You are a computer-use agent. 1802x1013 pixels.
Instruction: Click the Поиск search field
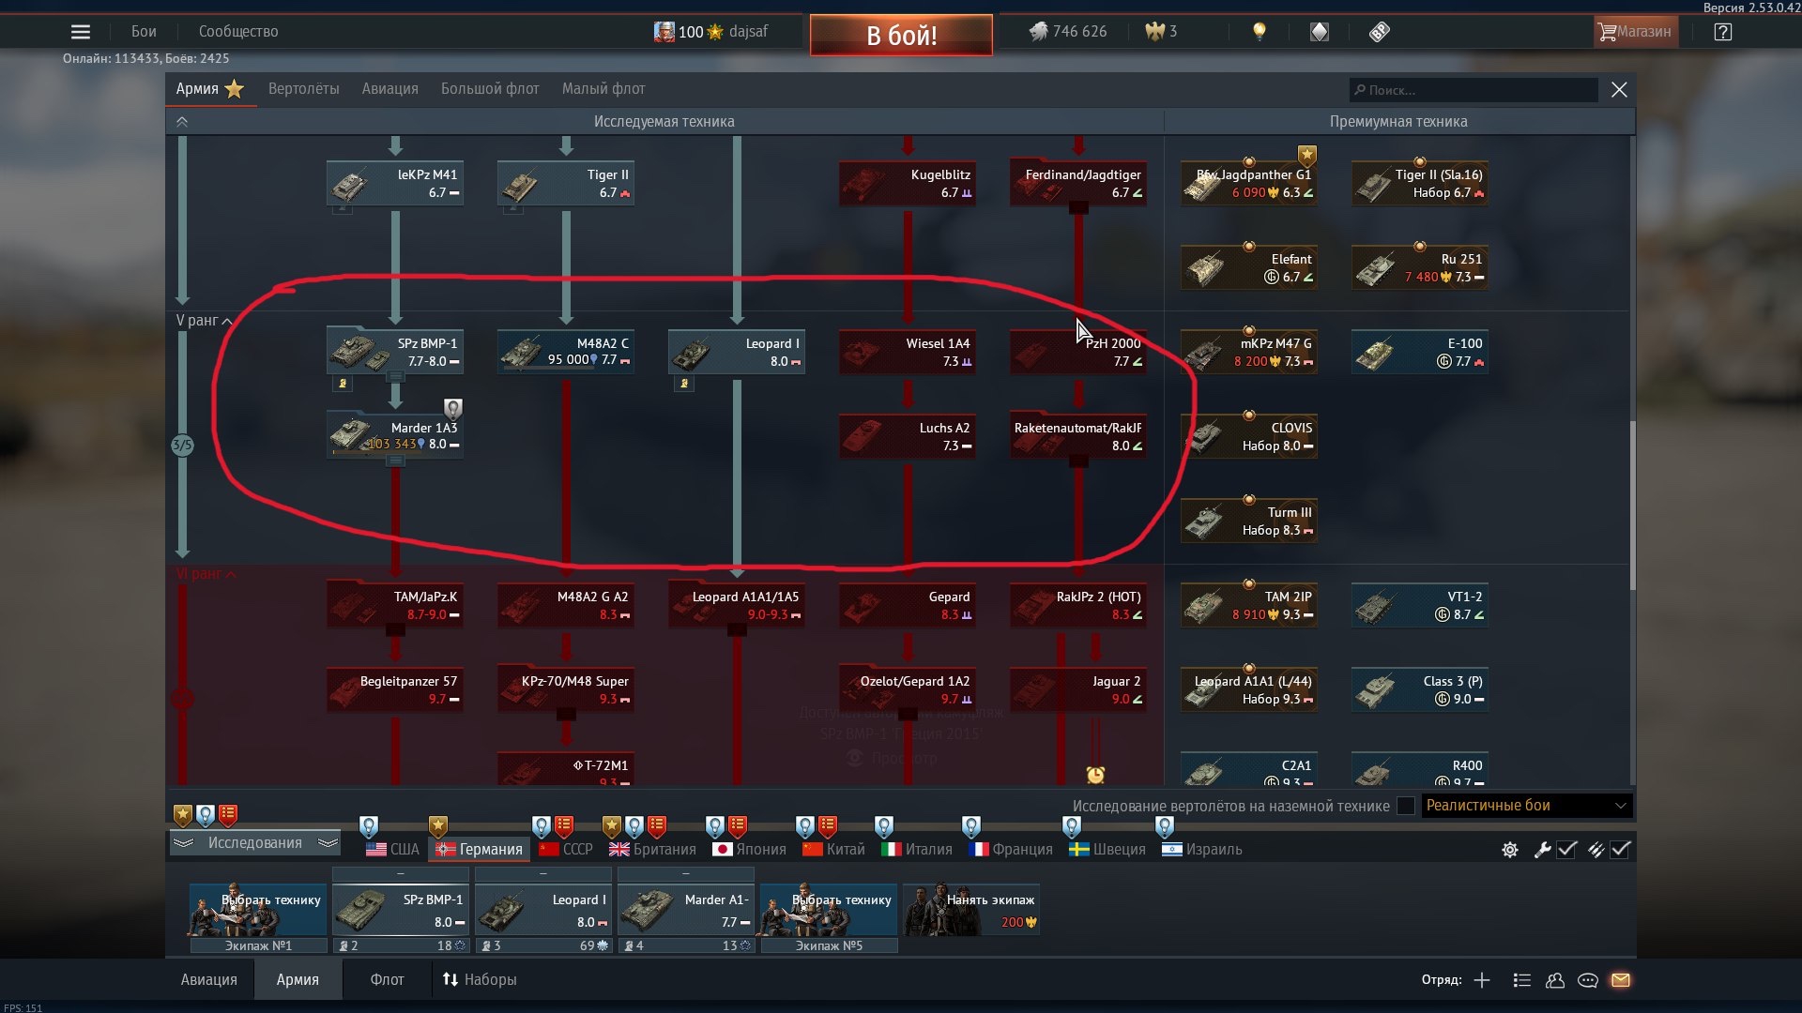pos(1474,90)
